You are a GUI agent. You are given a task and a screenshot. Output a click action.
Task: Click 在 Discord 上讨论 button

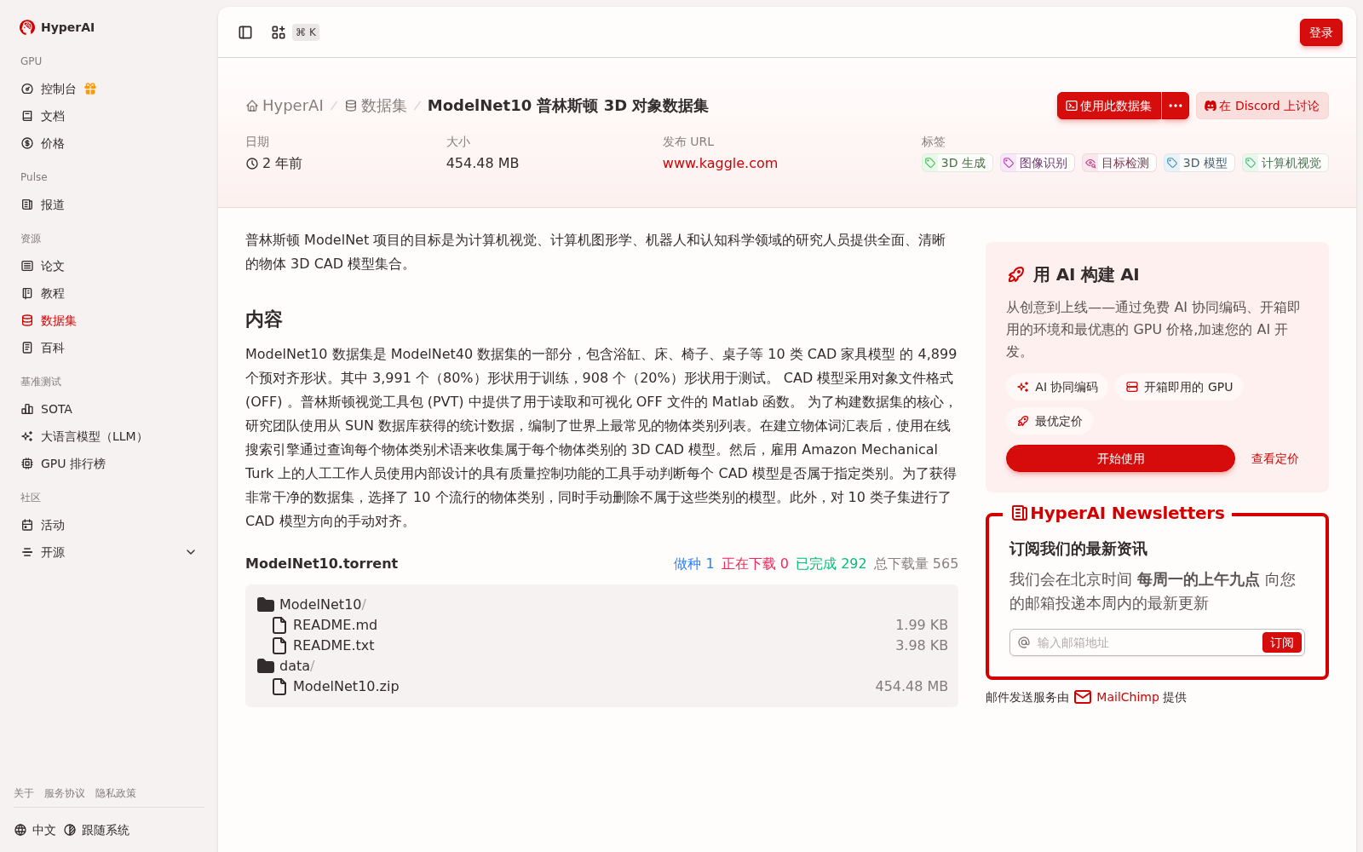pyautogui.click(x=1262, y=106)
